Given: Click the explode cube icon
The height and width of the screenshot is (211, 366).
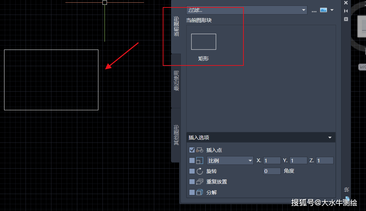Looking at the screenshot, I should coord(200,192).
